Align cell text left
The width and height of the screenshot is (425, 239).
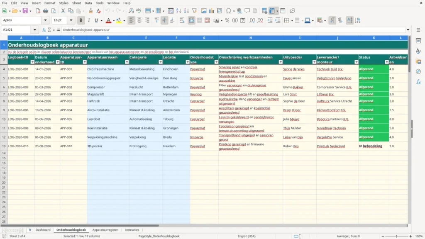pyautogui.click(x=132, y=20)
